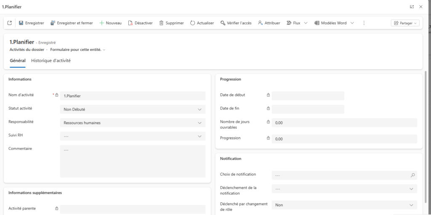Open Vérifier l'accès

236,23
